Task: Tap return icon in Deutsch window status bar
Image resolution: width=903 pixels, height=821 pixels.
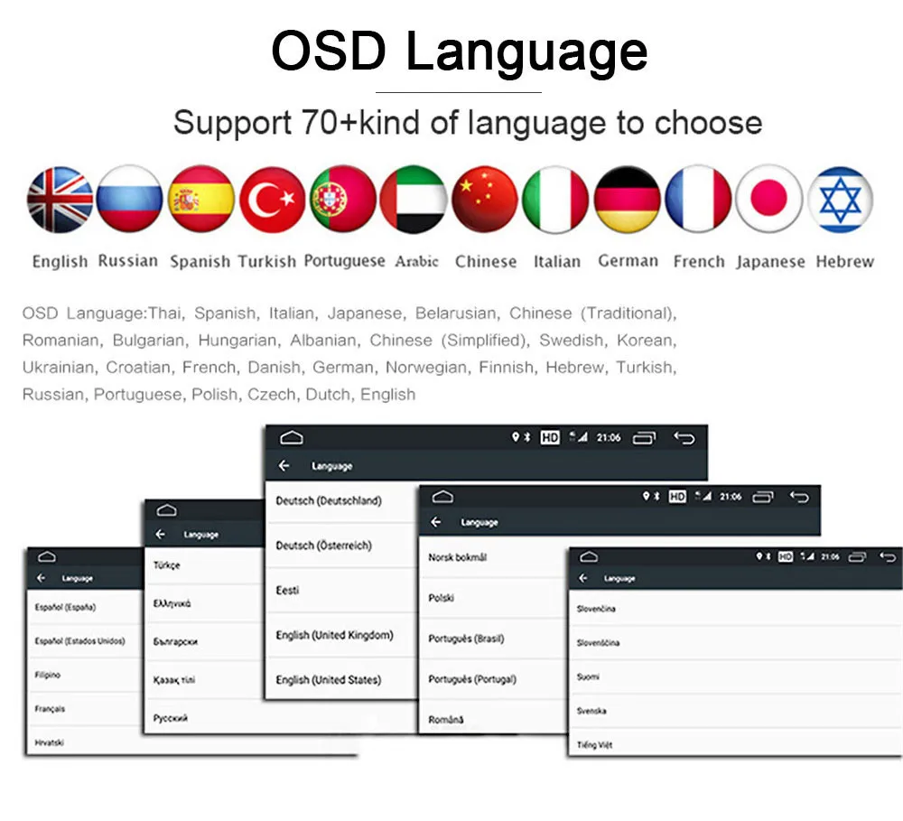Action: point(684,438)
